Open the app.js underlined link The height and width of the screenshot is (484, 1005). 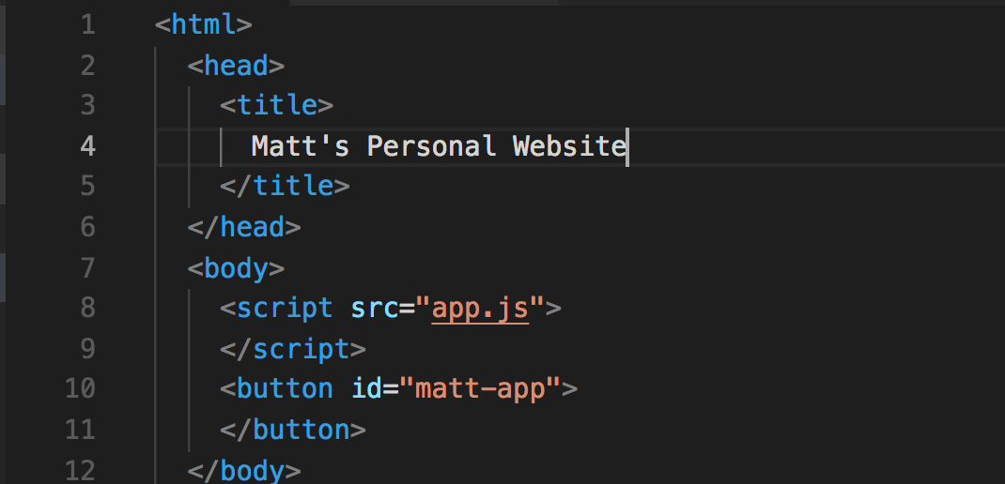480,308
